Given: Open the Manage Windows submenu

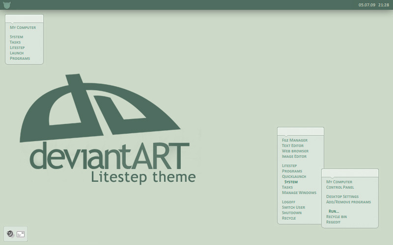Looking at the screenshot, I should pyautogui.click(x=299, y=193).
